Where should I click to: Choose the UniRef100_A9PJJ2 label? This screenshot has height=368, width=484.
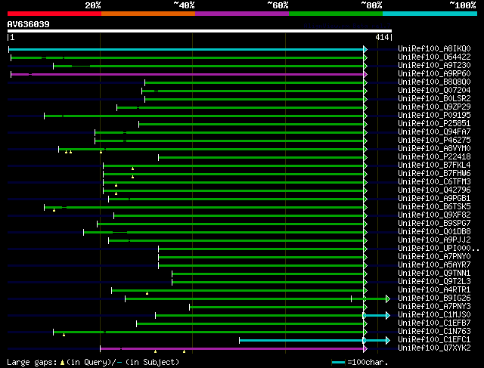click(x=434, y=240)
